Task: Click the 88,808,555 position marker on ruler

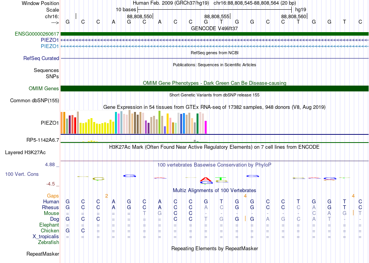Action: [217, 16]
